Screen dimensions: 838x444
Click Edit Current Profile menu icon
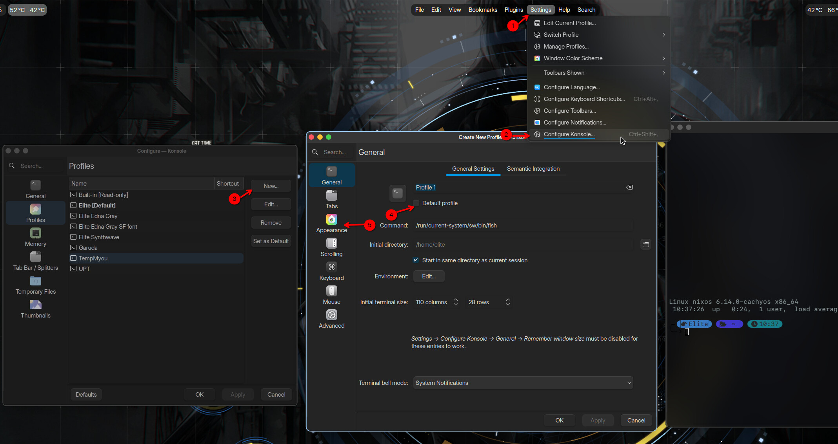click(x=537, y=23)
